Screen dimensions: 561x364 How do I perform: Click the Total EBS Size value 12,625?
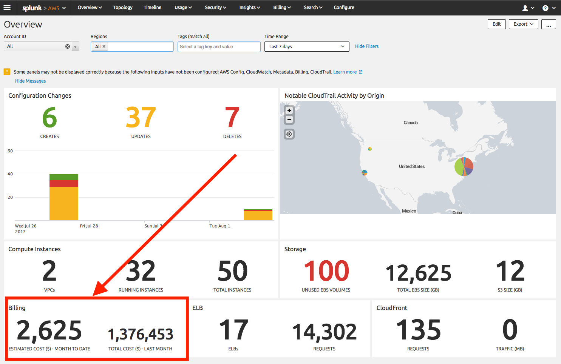coord(418,273)
